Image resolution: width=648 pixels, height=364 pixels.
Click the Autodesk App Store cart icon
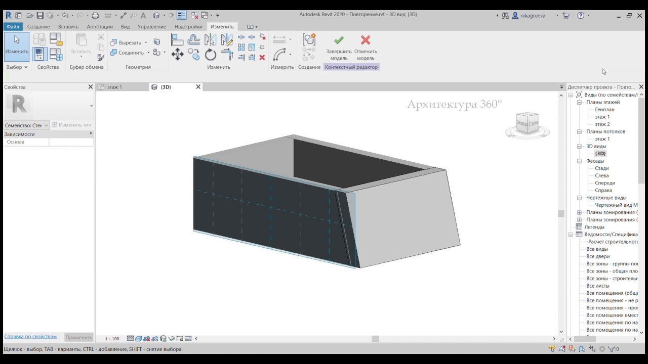[x=566, y=16]
